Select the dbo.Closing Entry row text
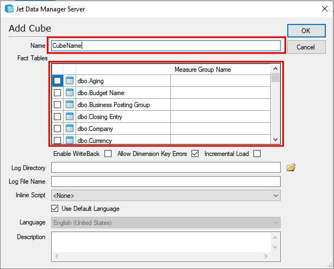This screenshot has width=334, height=269. [x=100, y=117]
